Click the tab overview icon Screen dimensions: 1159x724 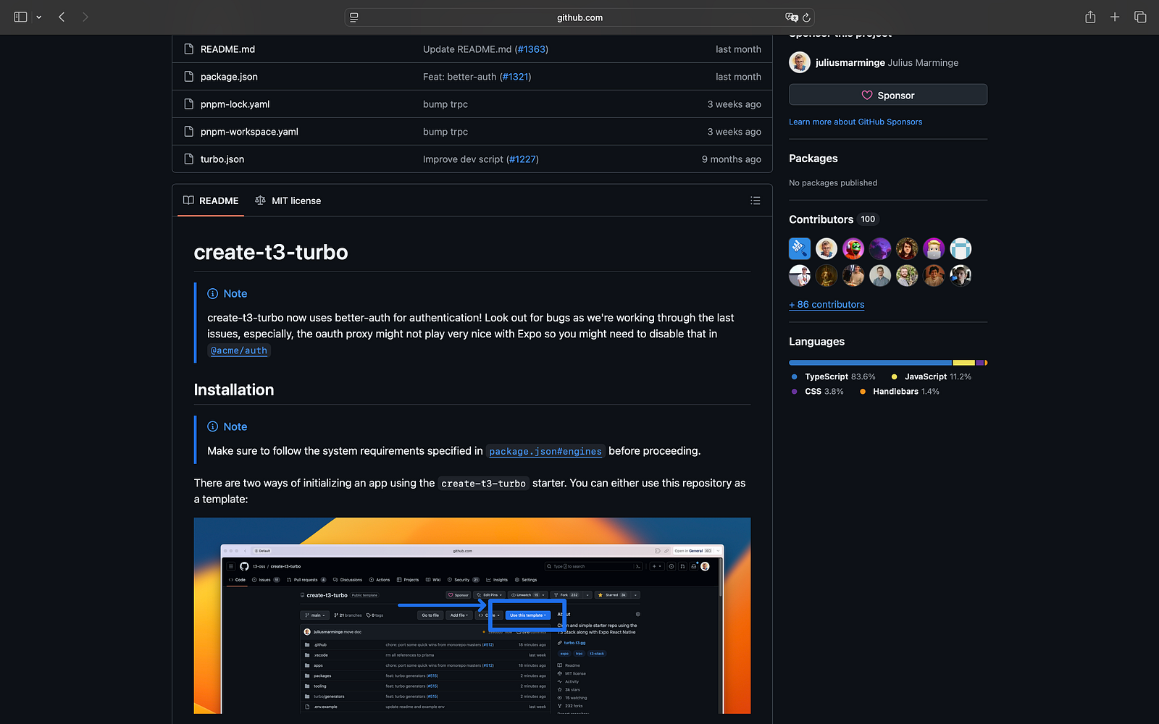[x=1139, y=17]
